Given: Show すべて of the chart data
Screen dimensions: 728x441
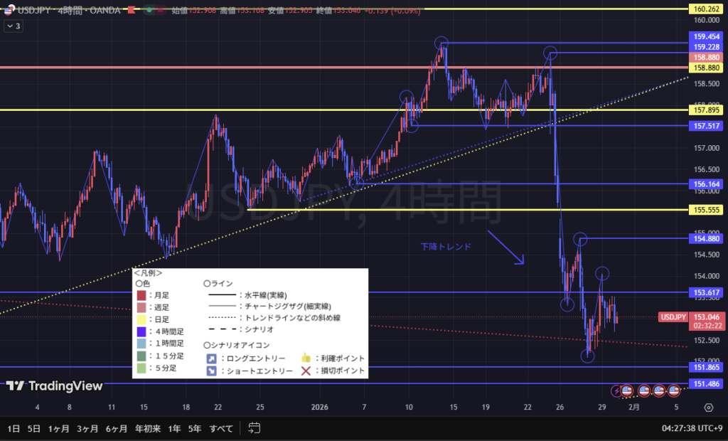Looking at the screenshot, I should [222, 428].
